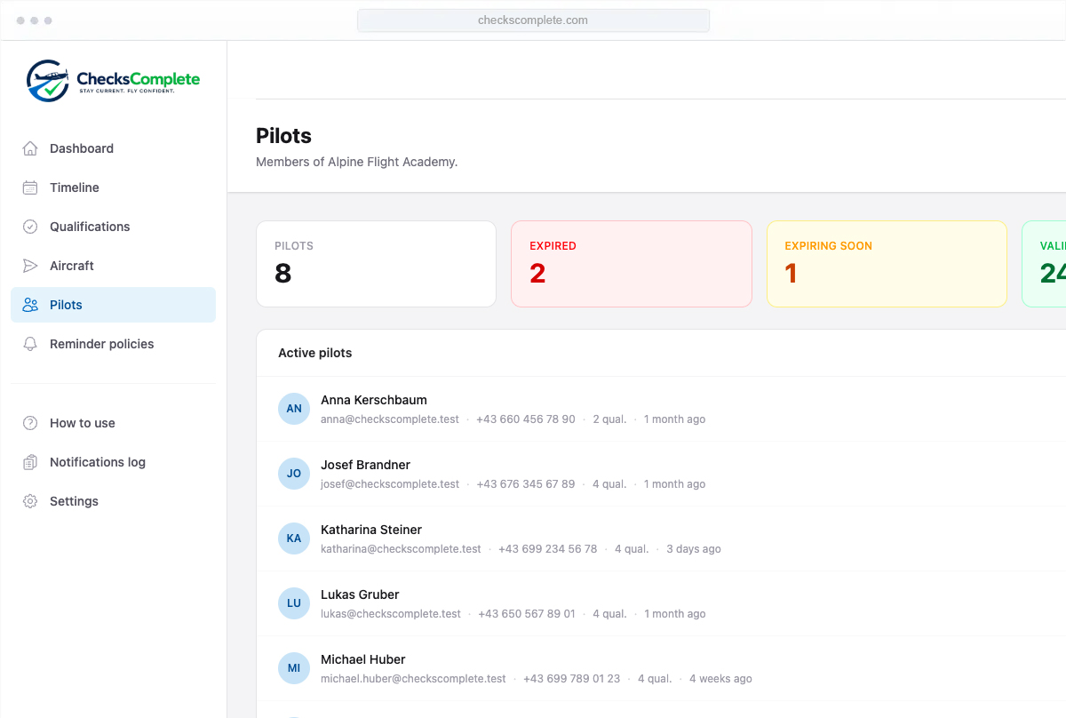1066x718 pixels.
Task: Open Anna Kerschbaum's pilot entry
Action: click(661, 409)
